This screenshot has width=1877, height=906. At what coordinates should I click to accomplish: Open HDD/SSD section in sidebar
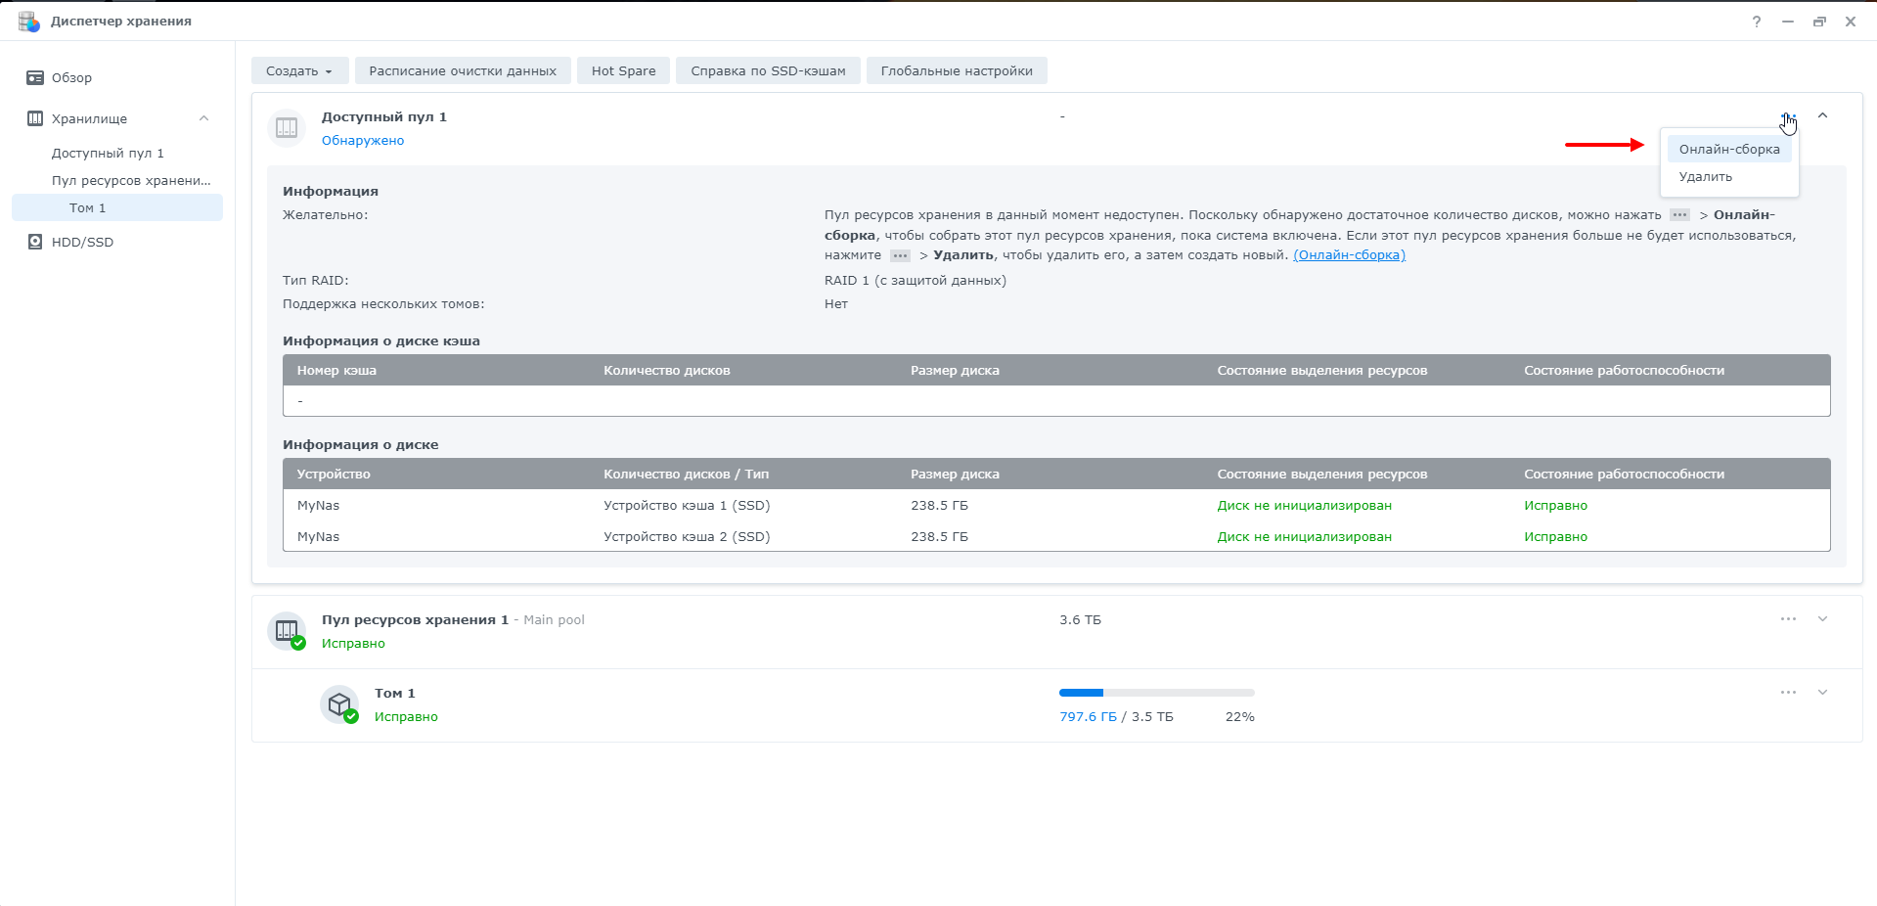click(x=82, y=242)
